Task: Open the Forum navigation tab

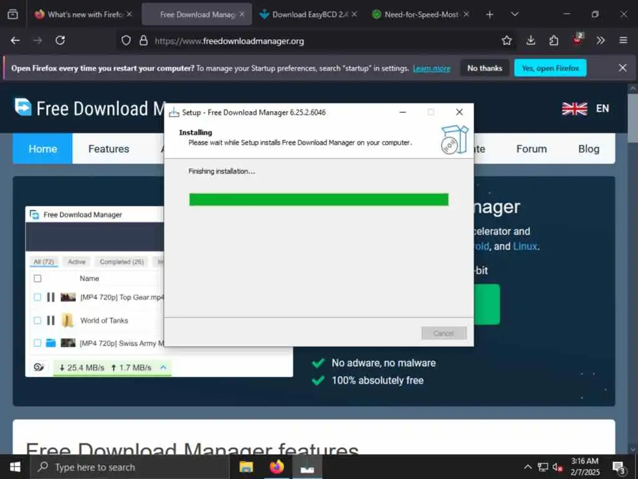Action: [x=531, y=148]
